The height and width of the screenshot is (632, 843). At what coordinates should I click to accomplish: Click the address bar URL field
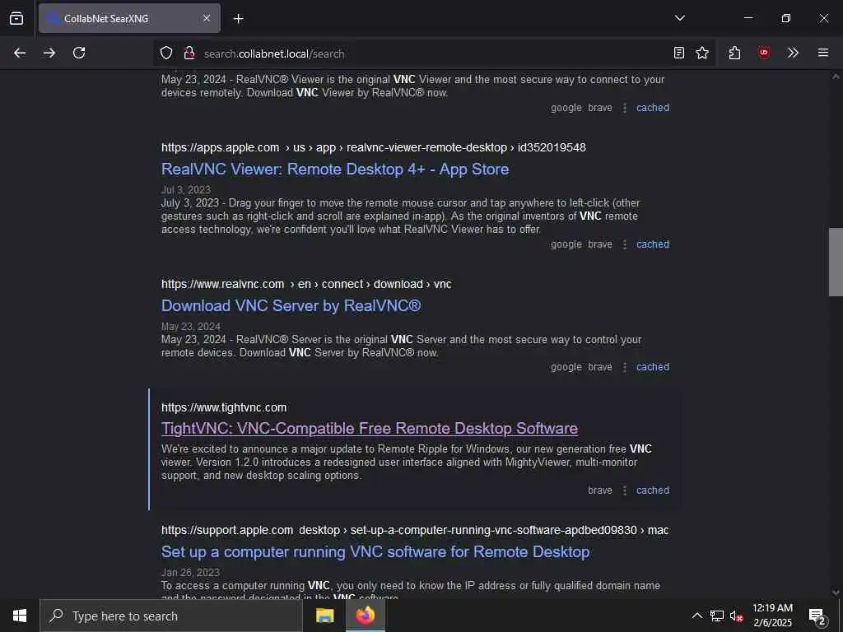[433, 53]
